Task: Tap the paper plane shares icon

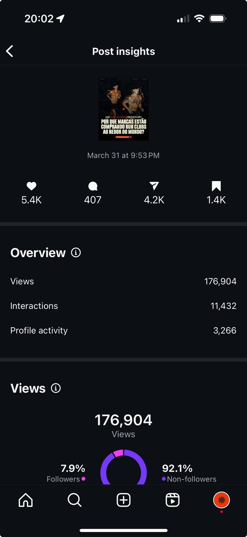Action: point(154,186)
